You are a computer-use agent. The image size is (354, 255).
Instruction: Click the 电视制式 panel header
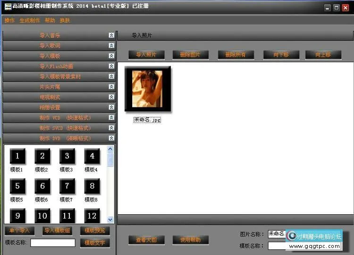(x=59, y=97)
